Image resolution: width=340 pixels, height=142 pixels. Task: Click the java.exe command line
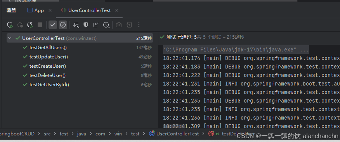point(236,50)
